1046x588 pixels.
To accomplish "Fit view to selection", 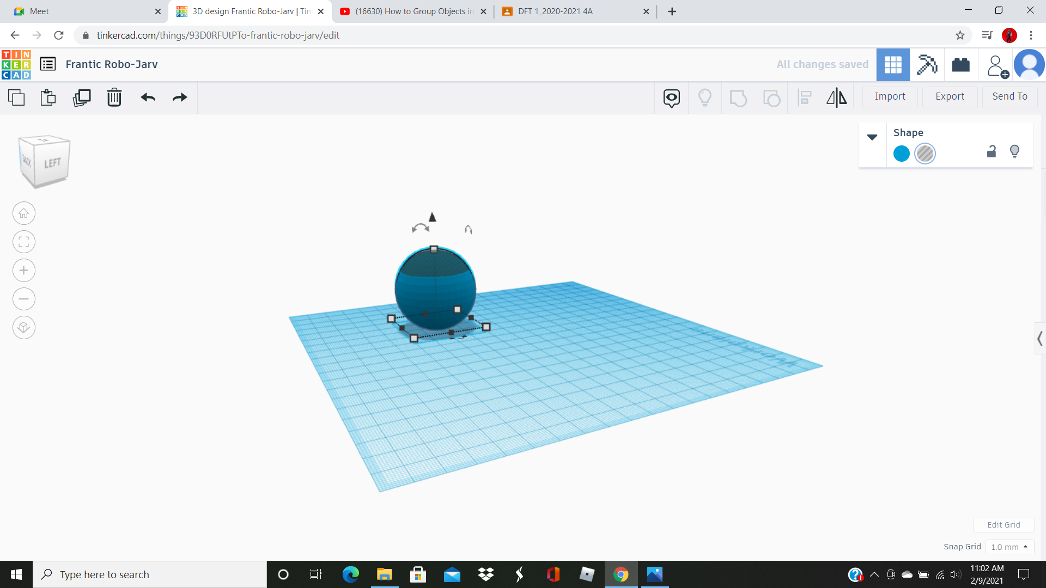I will 23,242.
